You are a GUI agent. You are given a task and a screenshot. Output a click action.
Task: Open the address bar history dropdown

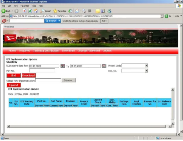pos(162,16)
